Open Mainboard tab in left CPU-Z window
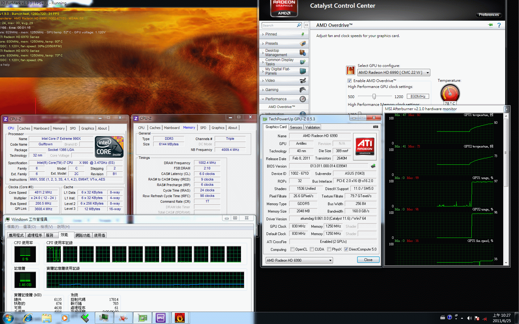 41,128
